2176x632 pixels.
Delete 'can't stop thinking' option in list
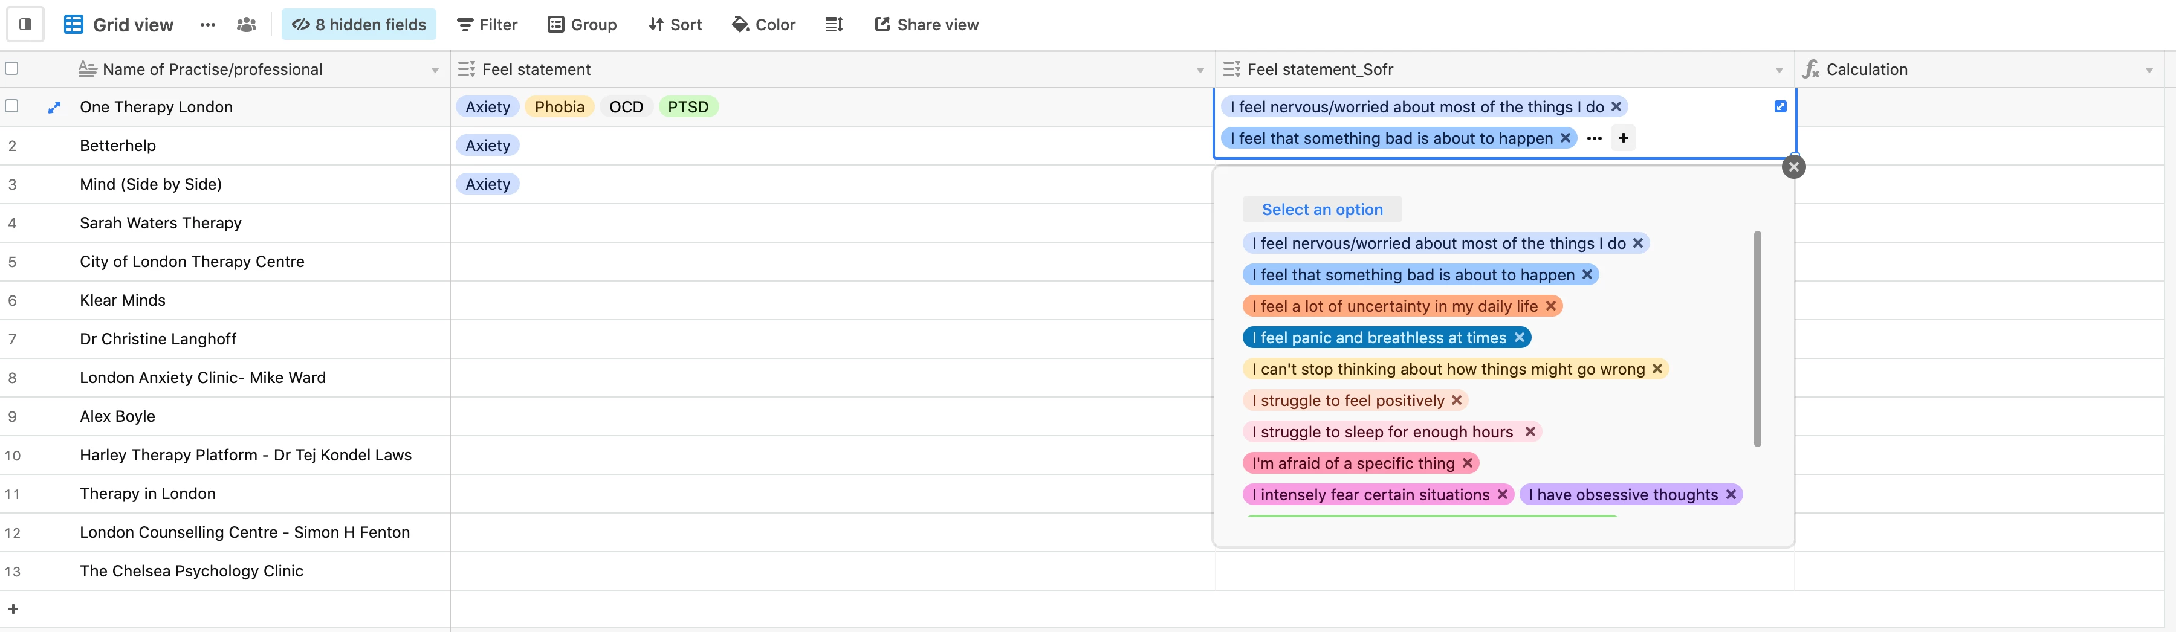click(x=1657, y=369)
